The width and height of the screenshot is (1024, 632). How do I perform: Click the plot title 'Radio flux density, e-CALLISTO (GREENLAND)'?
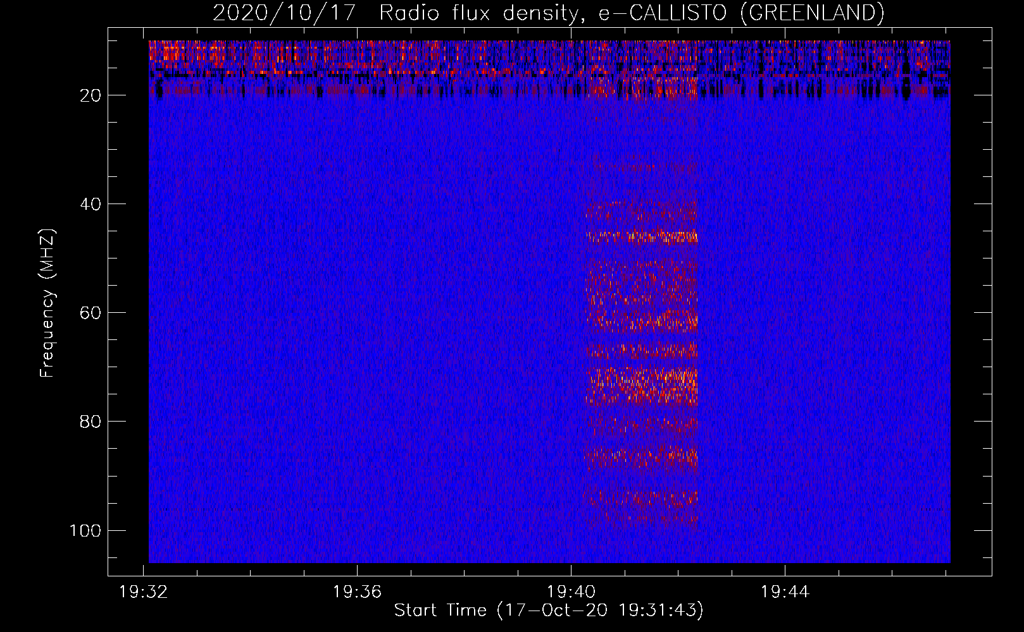pyautogui.click(x=632, y=13)
